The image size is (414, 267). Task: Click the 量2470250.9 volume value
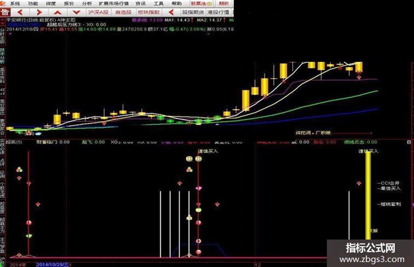(131, 29)
